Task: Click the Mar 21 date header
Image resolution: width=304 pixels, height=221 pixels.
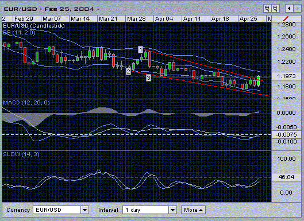Action: pos(111,19)
